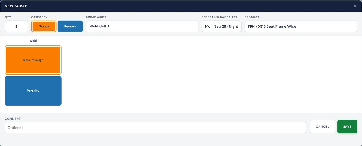Choose the Burn-through reason tile

[x=33, y=60]
